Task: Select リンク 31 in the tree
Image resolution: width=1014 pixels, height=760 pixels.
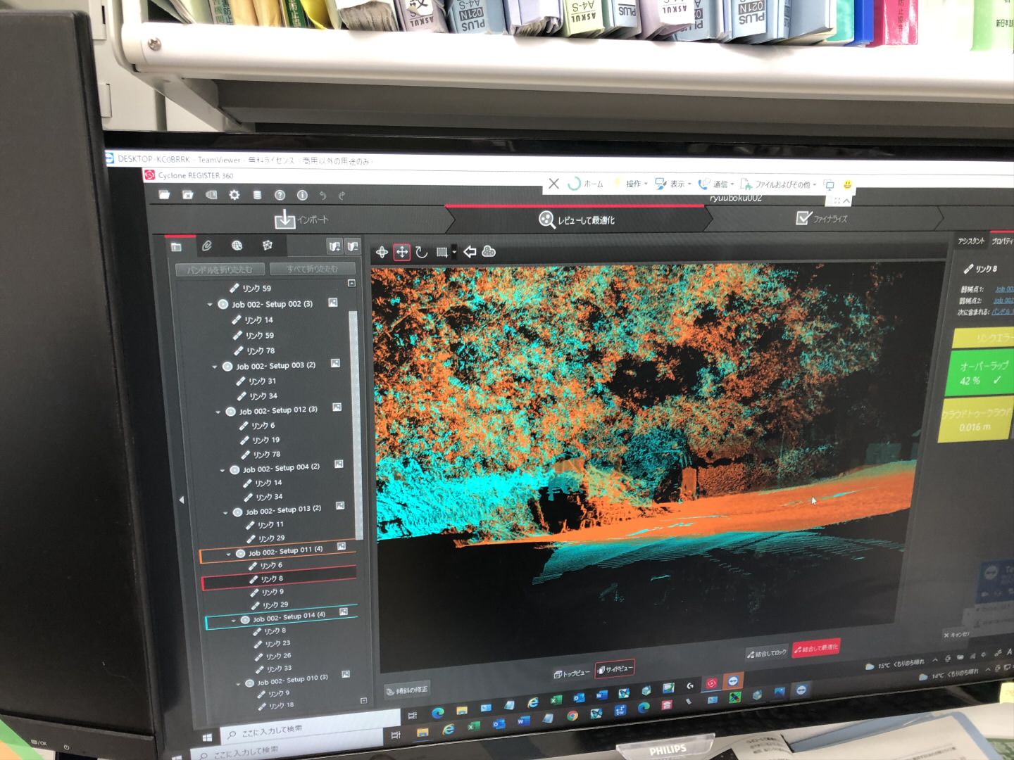Action: pyautogui.click(x=256, y=381)
